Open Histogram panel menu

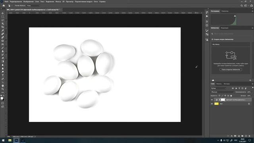252,11
